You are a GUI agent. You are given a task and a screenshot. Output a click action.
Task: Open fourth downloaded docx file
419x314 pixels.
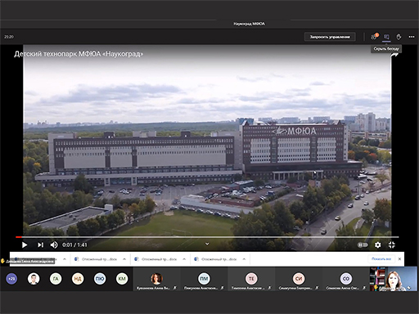point(215,259)
